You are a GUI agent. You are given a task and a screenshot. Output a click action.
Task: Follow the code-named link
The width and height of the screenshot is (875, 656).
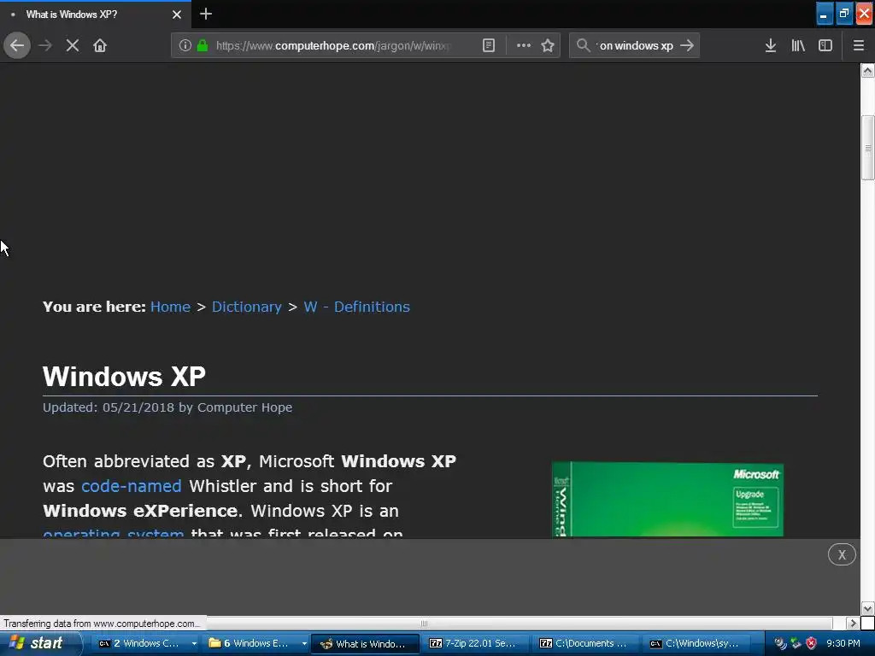click(131, 486)
